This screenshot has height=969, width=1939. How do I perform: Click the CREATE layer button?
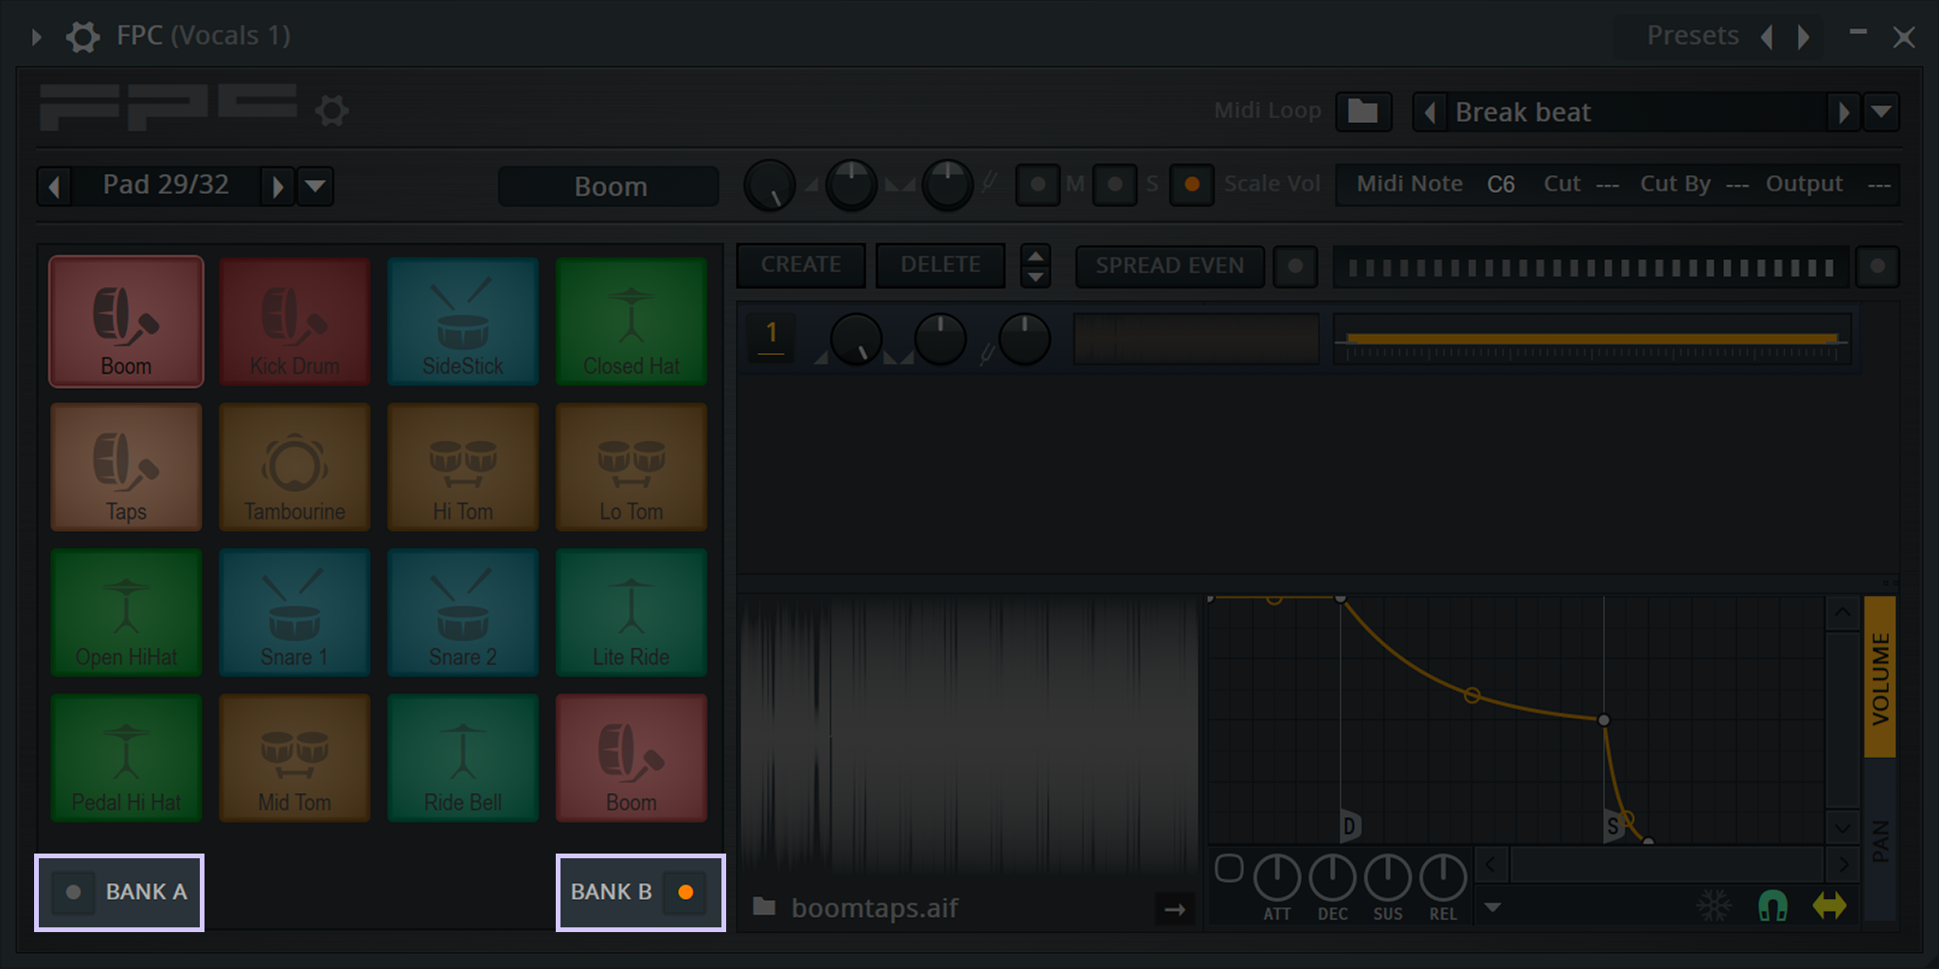point(801,265)
